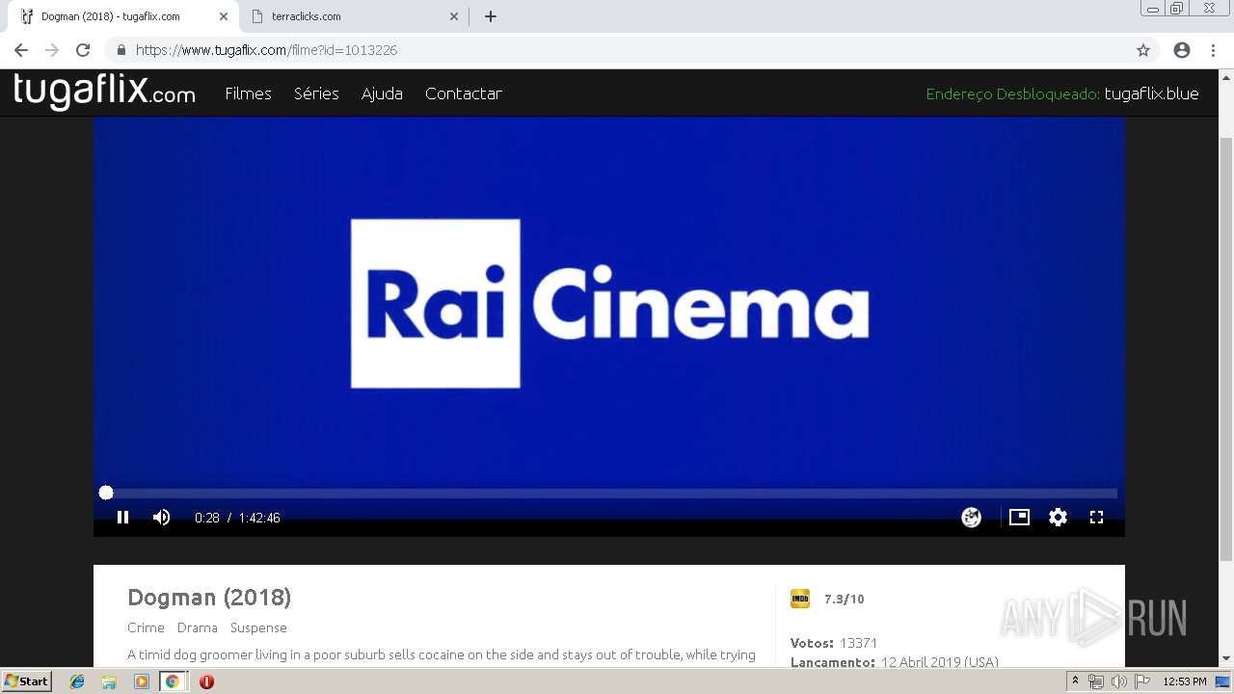1234x694 pixels.
Task: Bookmark this page with star
Action: (x=1143, y=50)
